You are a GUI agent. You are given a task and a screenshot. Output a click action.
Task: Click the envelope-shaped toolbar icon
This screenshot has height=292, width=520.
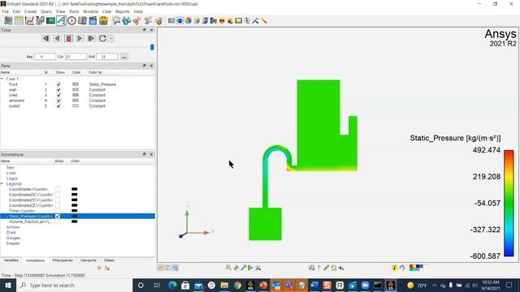(238, 20)
